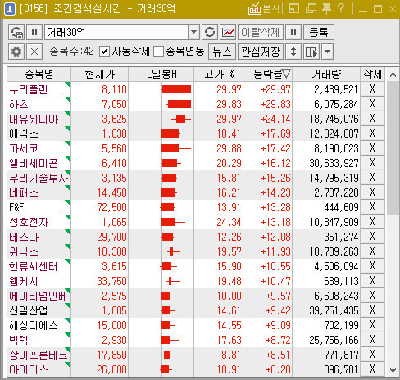
Task: Click the window layout icon in title bar
Action: click(294, 9)
